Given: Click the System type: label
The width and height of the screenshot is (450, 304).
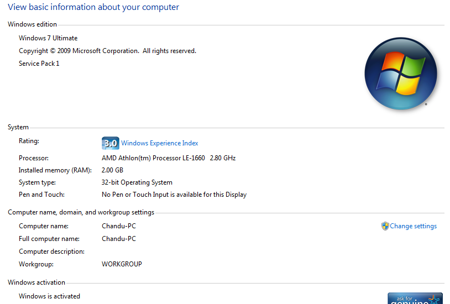Looking at the screenshot, I should pos(37,182).
